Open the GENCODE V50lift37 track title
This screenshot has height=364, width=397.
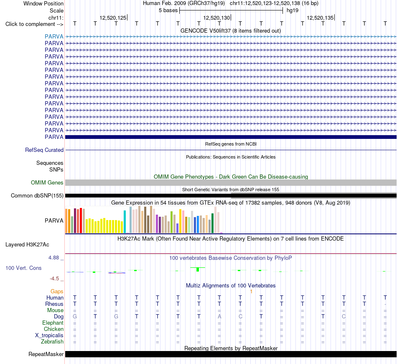231,31
